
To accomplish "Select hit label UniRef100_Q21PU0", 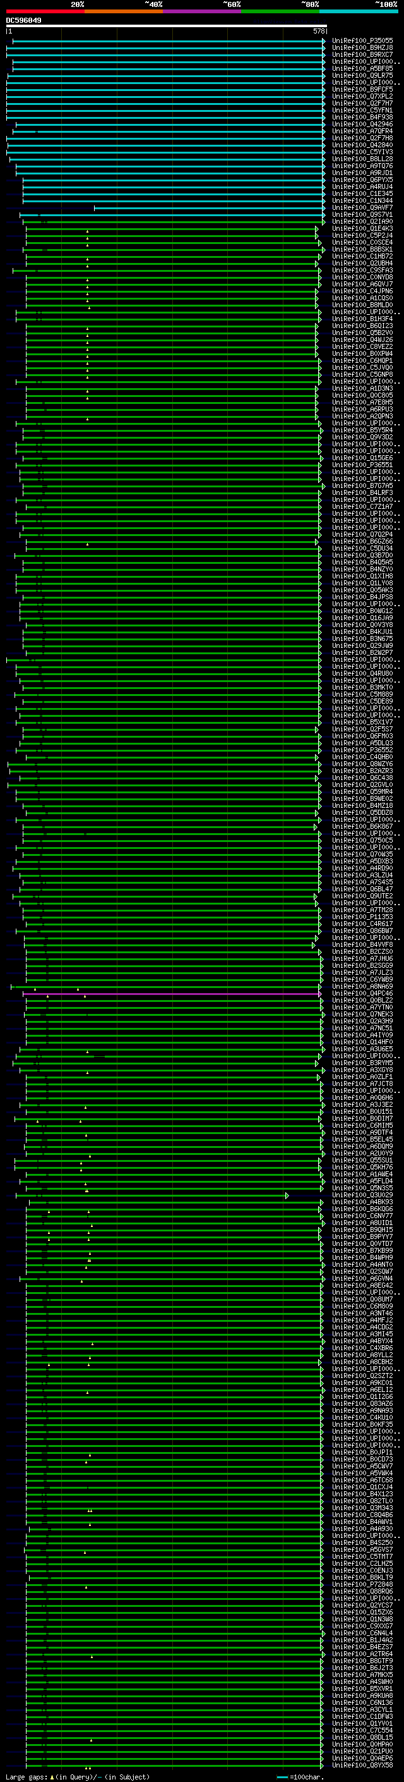I will [x=362, y=1751].
